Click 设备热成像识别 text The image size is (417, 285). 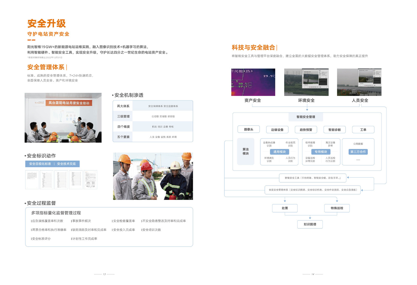[x=269, y=144]
